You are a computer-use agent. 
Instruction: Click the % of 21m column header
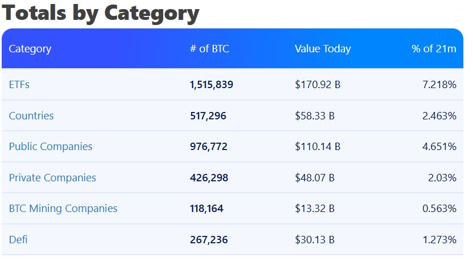pyautogui.click(x=434, y=49)
